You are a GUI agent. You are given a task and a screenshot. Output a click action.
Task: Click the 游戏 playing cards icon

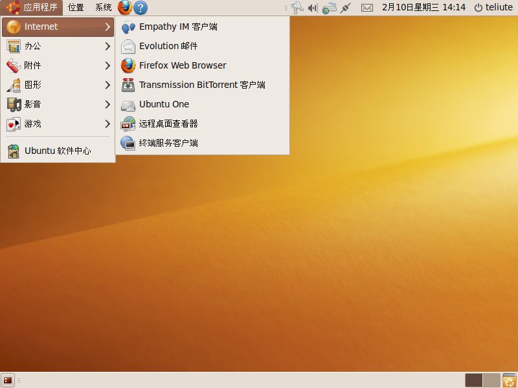14,124
